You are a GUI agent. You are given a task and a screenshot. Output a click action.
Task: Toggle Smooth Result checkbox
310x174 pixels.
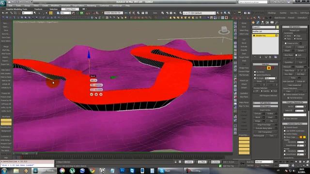(284, 128)
